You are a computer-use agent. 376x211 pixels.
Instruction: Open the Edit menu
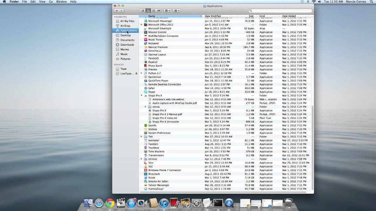[33, 2]
